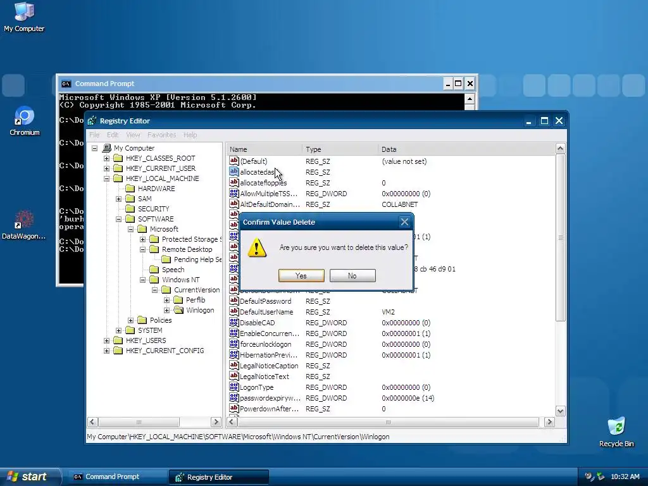Click the Registry Editor taskbar button
Viewport: 648px width, 486px height.
tap(218, 477)
